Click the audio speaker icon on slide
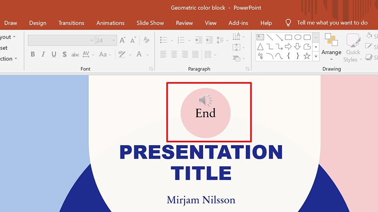The image size is (378, 212). pyautogui.click(x=205, y=100)
